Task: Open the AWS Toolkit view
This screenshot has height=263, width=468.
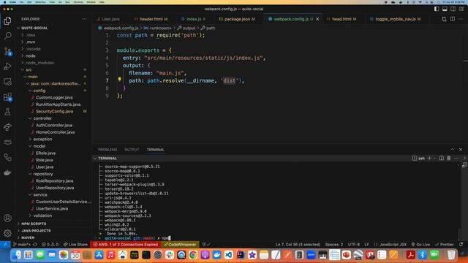Action: click(7, 142)
